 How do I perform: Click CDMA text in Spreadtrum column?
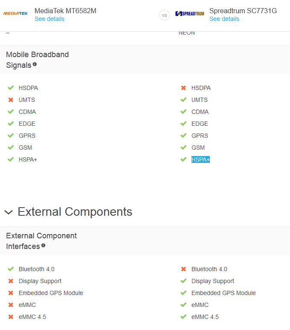(200, 112)
